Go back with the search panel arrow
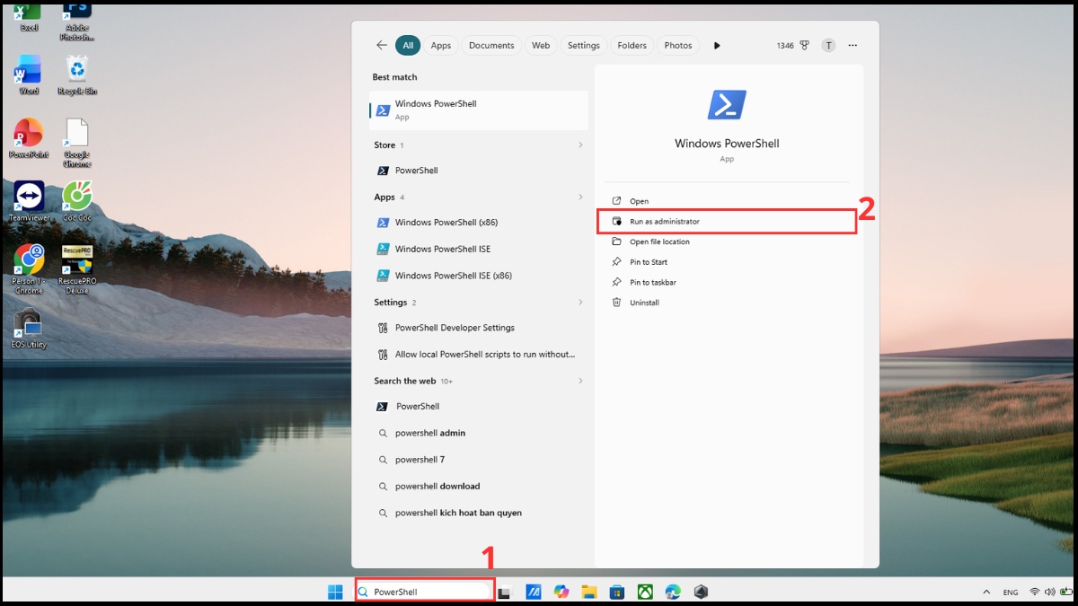The height and width of the screenshot is (606, 1078). (x=382, y=45)
